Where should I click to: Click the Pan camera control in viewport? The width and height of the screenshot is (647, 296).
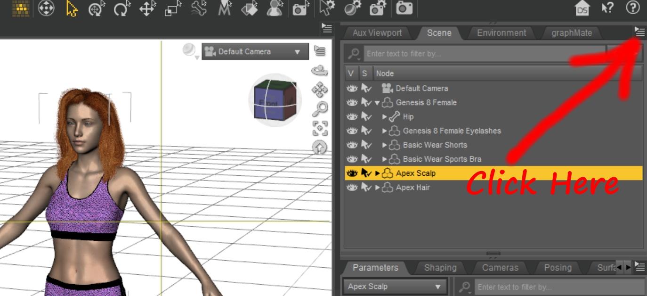[x=320, y=90]
